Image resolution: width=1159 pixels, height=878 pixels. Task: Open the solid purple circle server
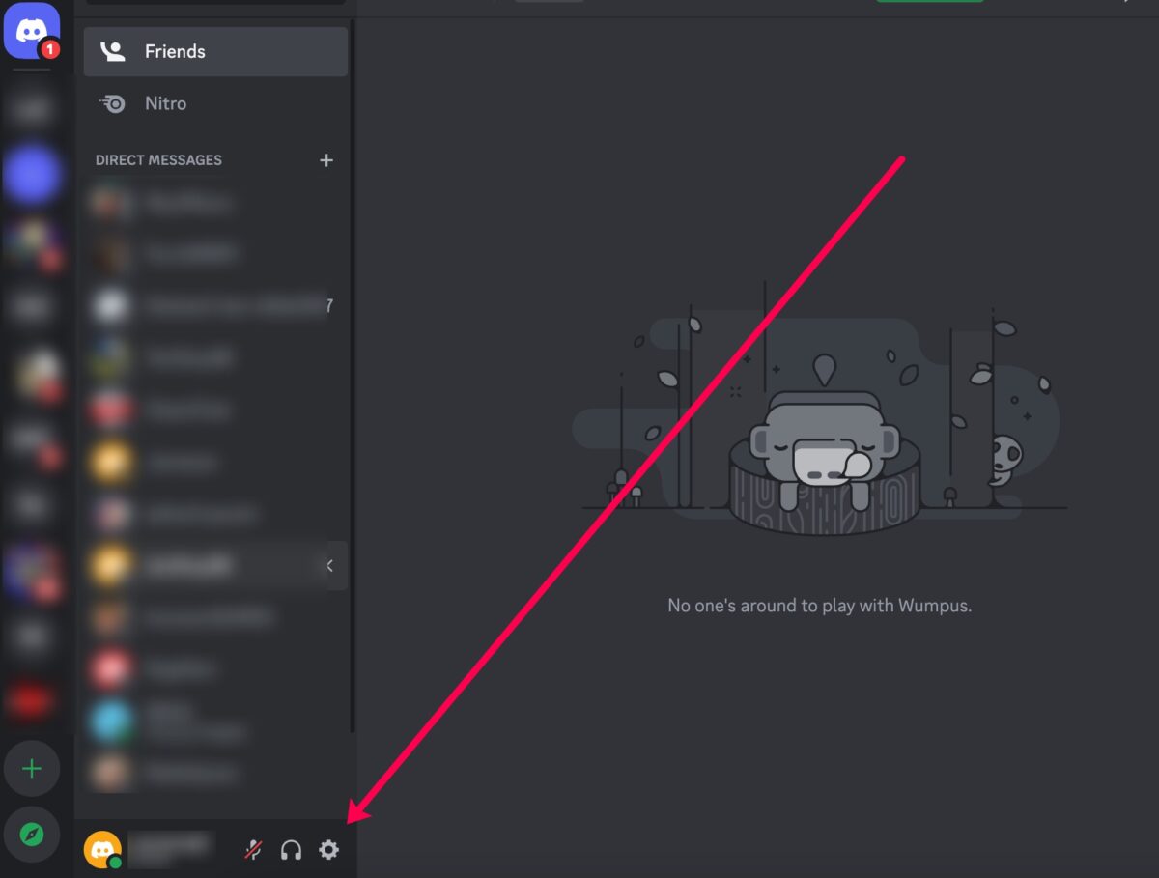32,175
